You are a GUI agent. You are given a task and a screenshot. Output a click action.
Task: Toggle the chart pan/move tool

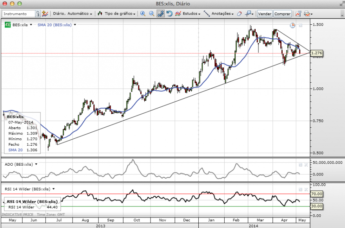[x=161, y=14]
